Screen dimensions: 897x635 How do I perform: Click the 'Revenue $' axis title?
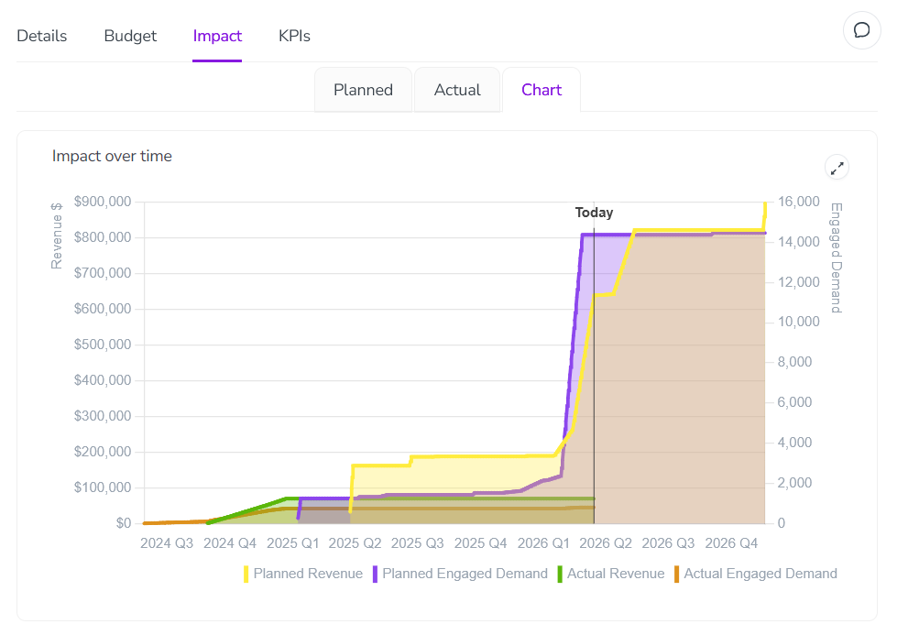(x=56, y=235)
